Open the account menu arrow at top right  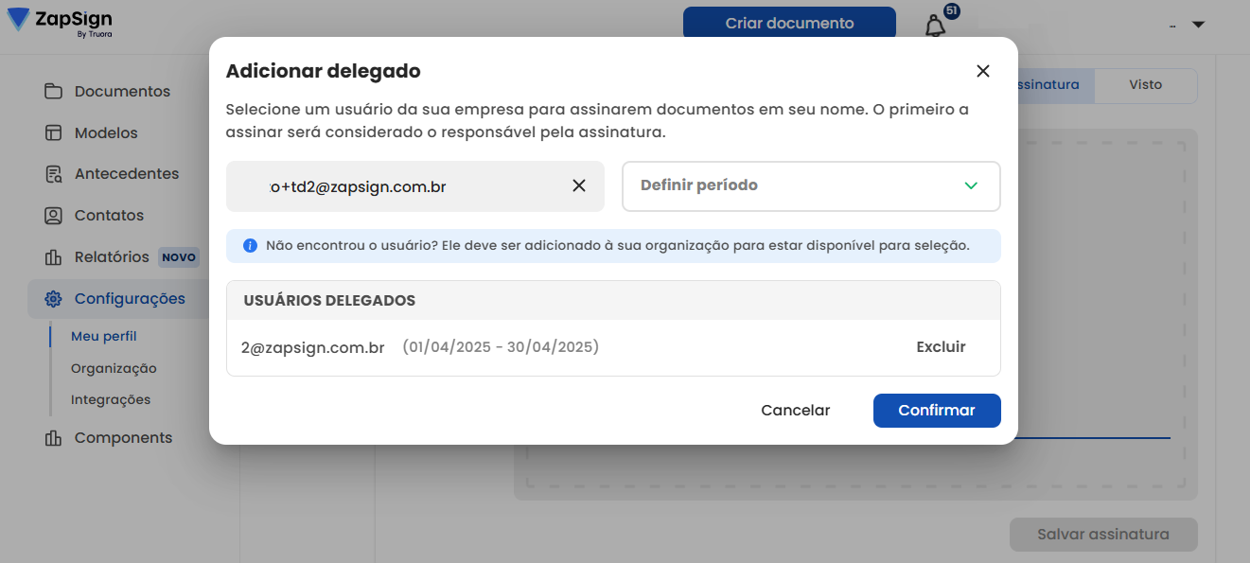[x=1198, y=25]
